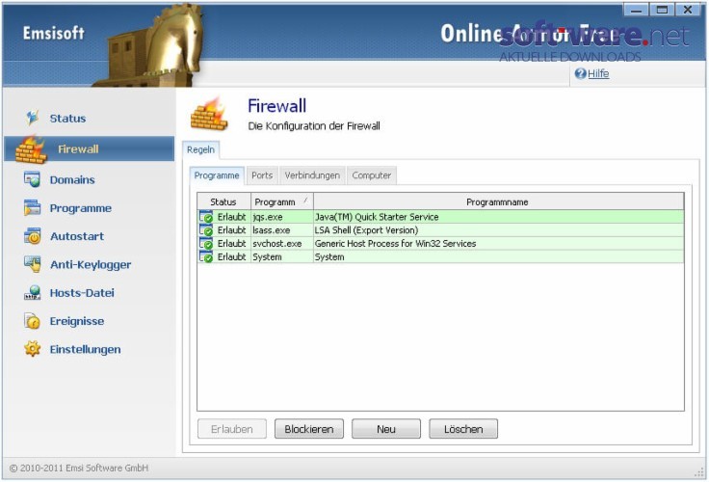Open the Verbindungen tab
The height and width of the screenshot is (482, 709).
312,175
